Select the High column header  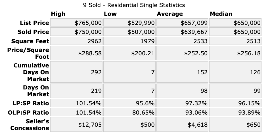(58, 14)
